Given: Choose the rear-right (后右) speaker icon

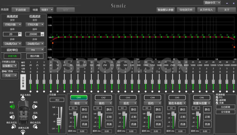Looking at the screenshot, I should click(35, 117).
